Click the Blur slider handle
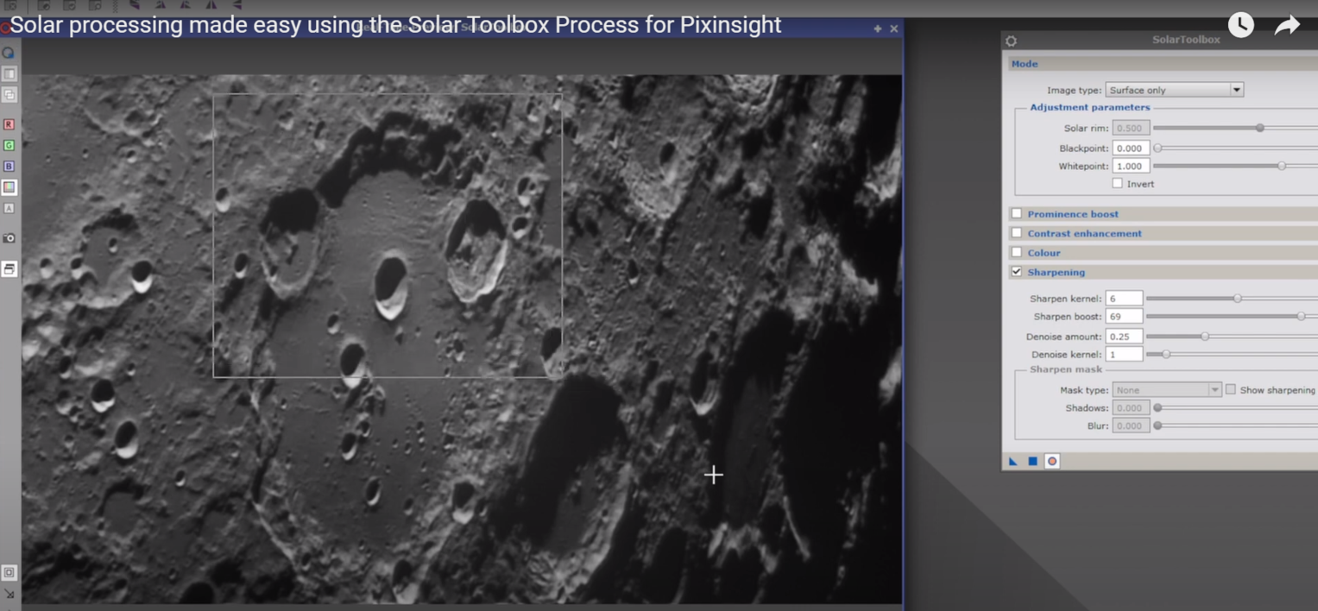 1157,425
